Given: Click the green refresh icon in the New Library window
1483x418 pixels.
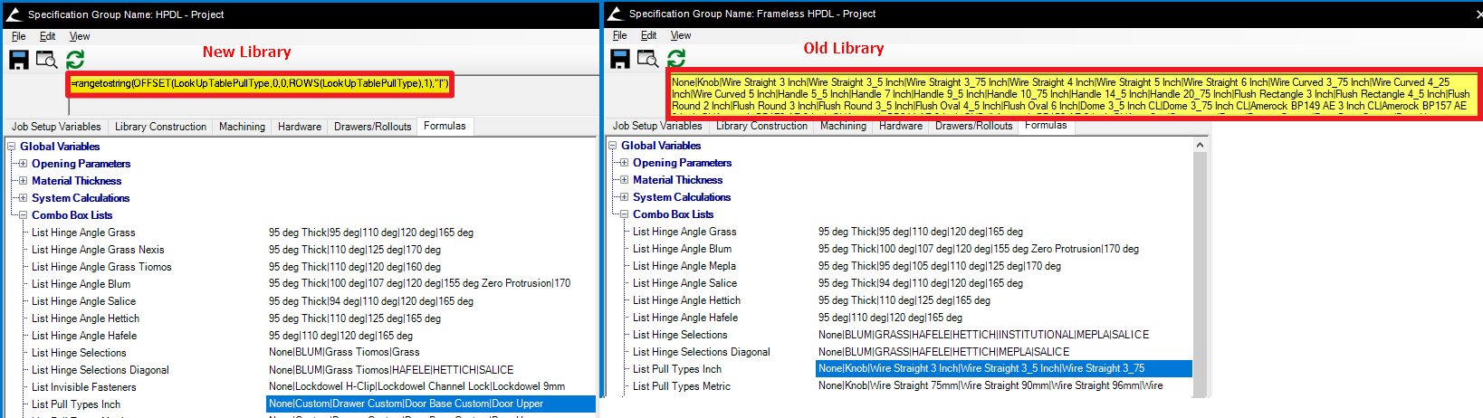Looking at the screenshot, I should click(x=75, y=60).
